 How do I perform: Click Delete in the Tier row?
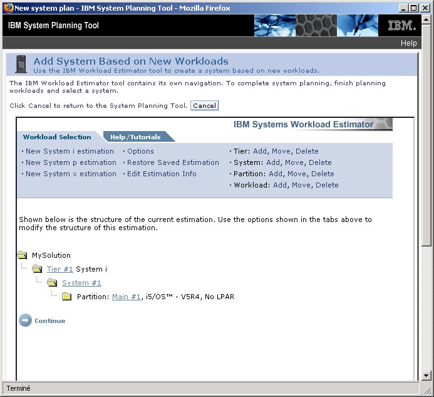click(x=307, y=151)
